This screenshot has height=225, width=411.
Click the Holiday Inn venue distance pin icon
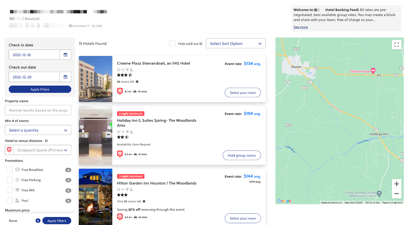pos(120,154)
